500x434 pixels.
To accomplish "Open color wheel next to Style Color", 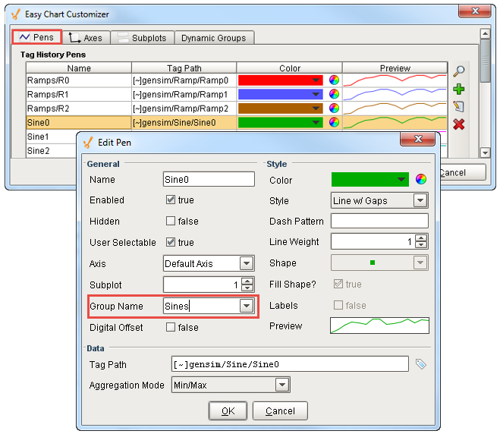I will coord(421,180).
